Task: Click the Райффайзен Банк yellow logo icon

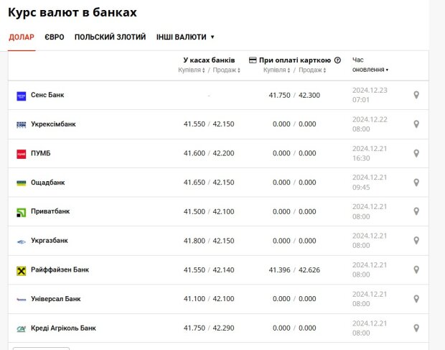Action: pyautogui.click(x=22, y=270)
